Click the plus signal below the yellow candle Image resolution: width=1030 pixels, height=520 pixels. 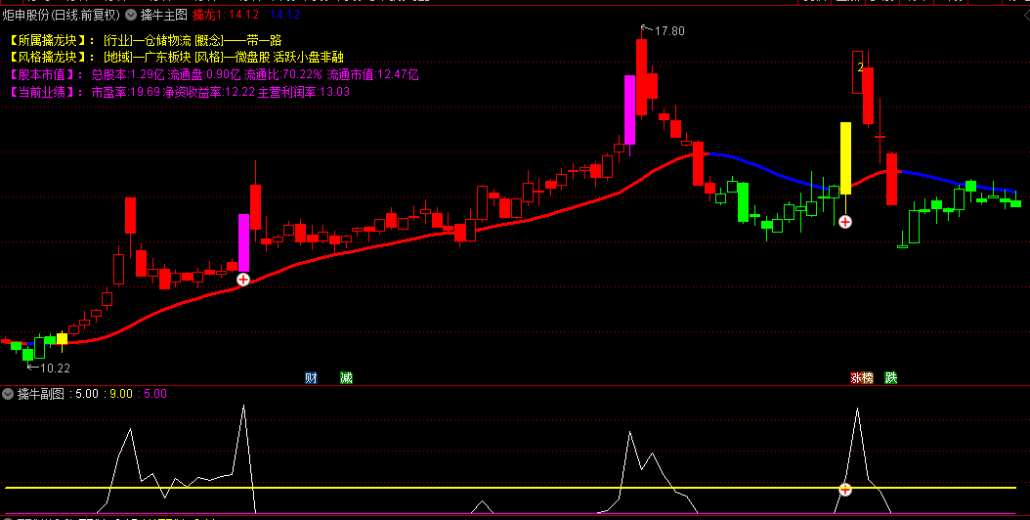[x=845, y=222]
